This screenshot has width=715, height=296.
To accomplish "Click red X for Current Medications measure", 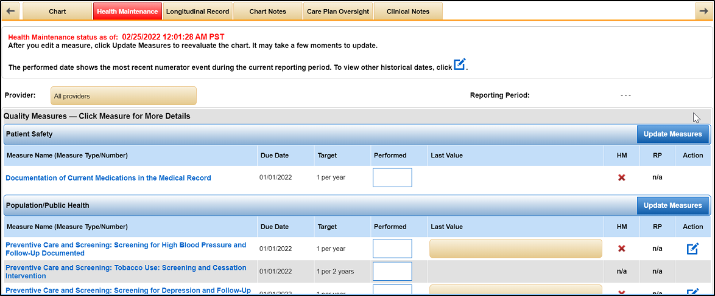I will (621, 177).
